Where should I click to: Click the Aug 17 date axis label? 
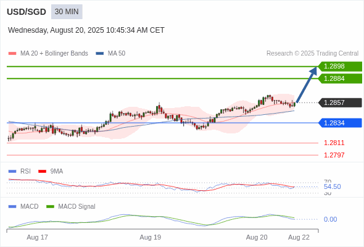(37, 237)
